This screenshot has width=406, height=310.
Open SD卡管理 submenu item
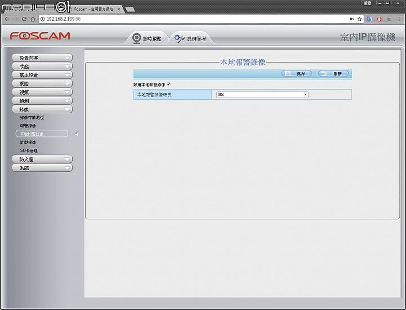(29, 150)
